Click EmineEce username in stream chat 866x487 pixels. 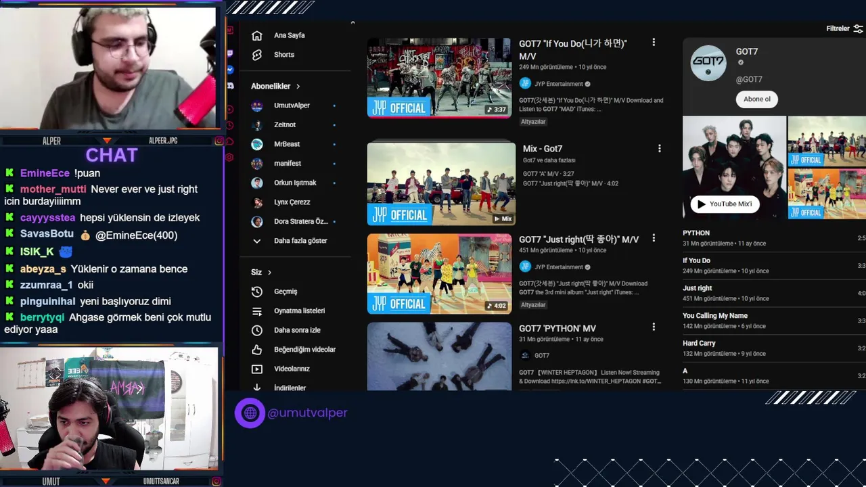click(45, 173)
